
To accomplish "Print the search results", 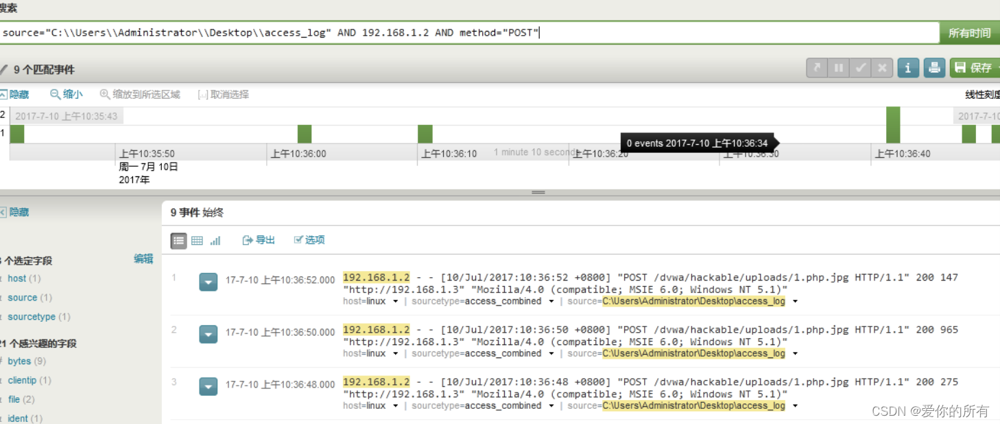I will 933,67.
